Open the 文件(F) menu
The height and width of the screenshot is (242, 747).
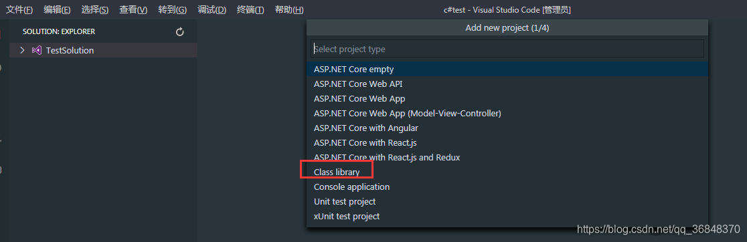tap(19, 9)
